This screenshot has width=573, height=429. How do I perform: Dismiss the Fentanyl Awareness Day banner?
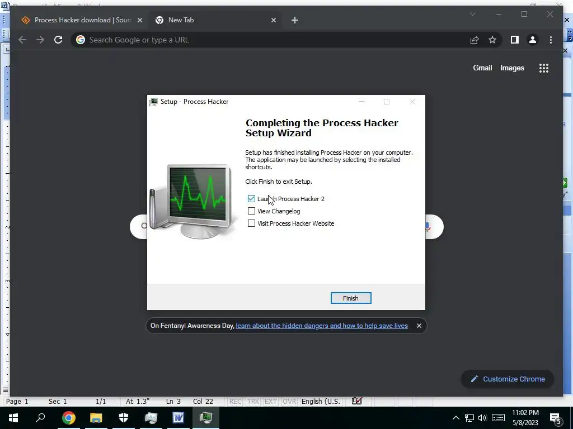[419, 326]
